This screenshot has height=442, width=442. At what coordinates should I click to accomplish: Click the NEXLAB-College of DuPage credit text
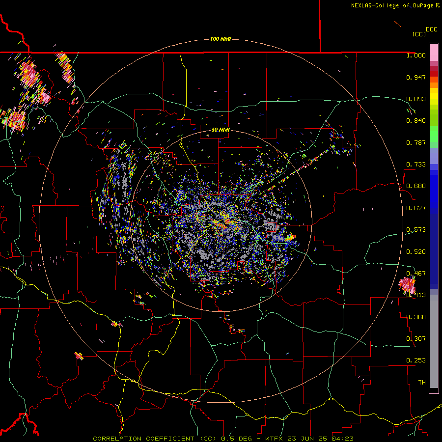[392, 5]
